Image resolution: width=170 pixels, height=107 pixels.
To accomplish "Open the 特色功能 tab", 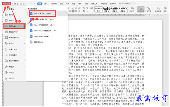I will pyautogui.click(x=104, y=4).
